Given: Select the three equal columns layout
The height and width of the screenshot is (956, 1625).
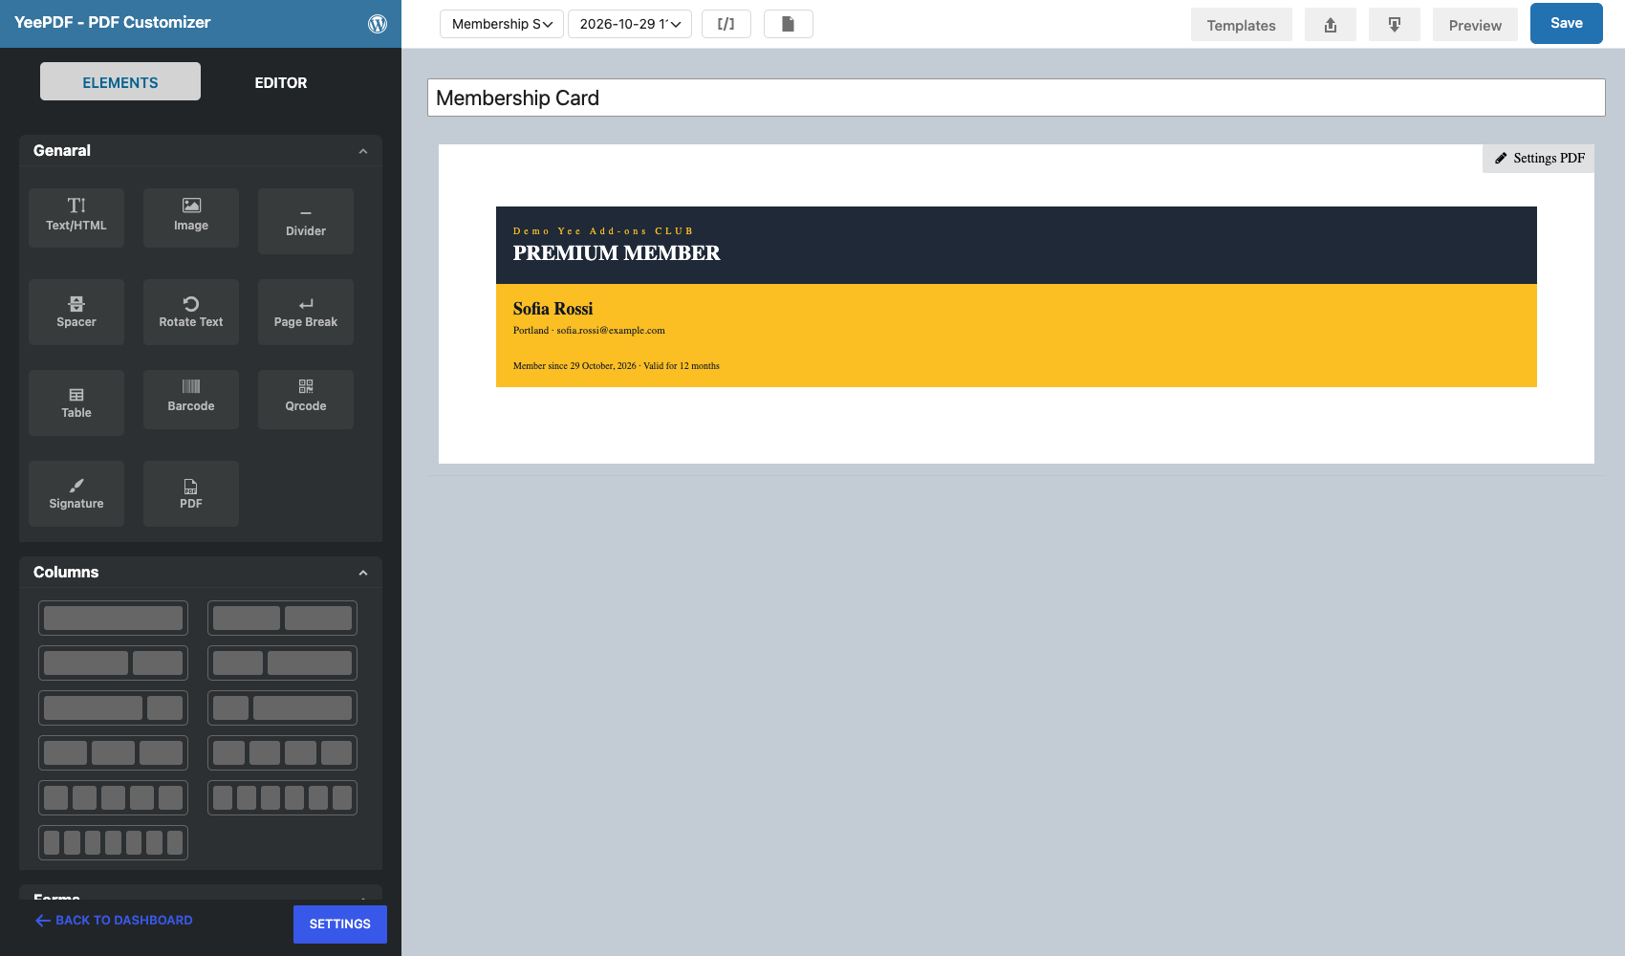Looking at the screenshot, I should pyautogui.click(x=113, y=752).
